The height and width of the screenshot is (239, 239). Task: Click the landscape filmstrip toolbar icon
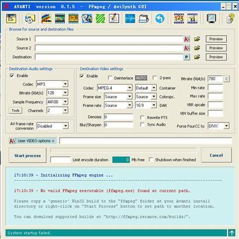60,18
